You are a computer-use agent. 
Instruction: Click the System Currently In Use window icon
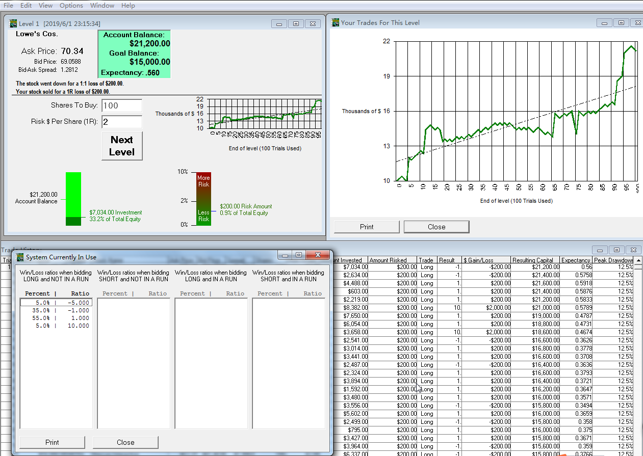20,257
